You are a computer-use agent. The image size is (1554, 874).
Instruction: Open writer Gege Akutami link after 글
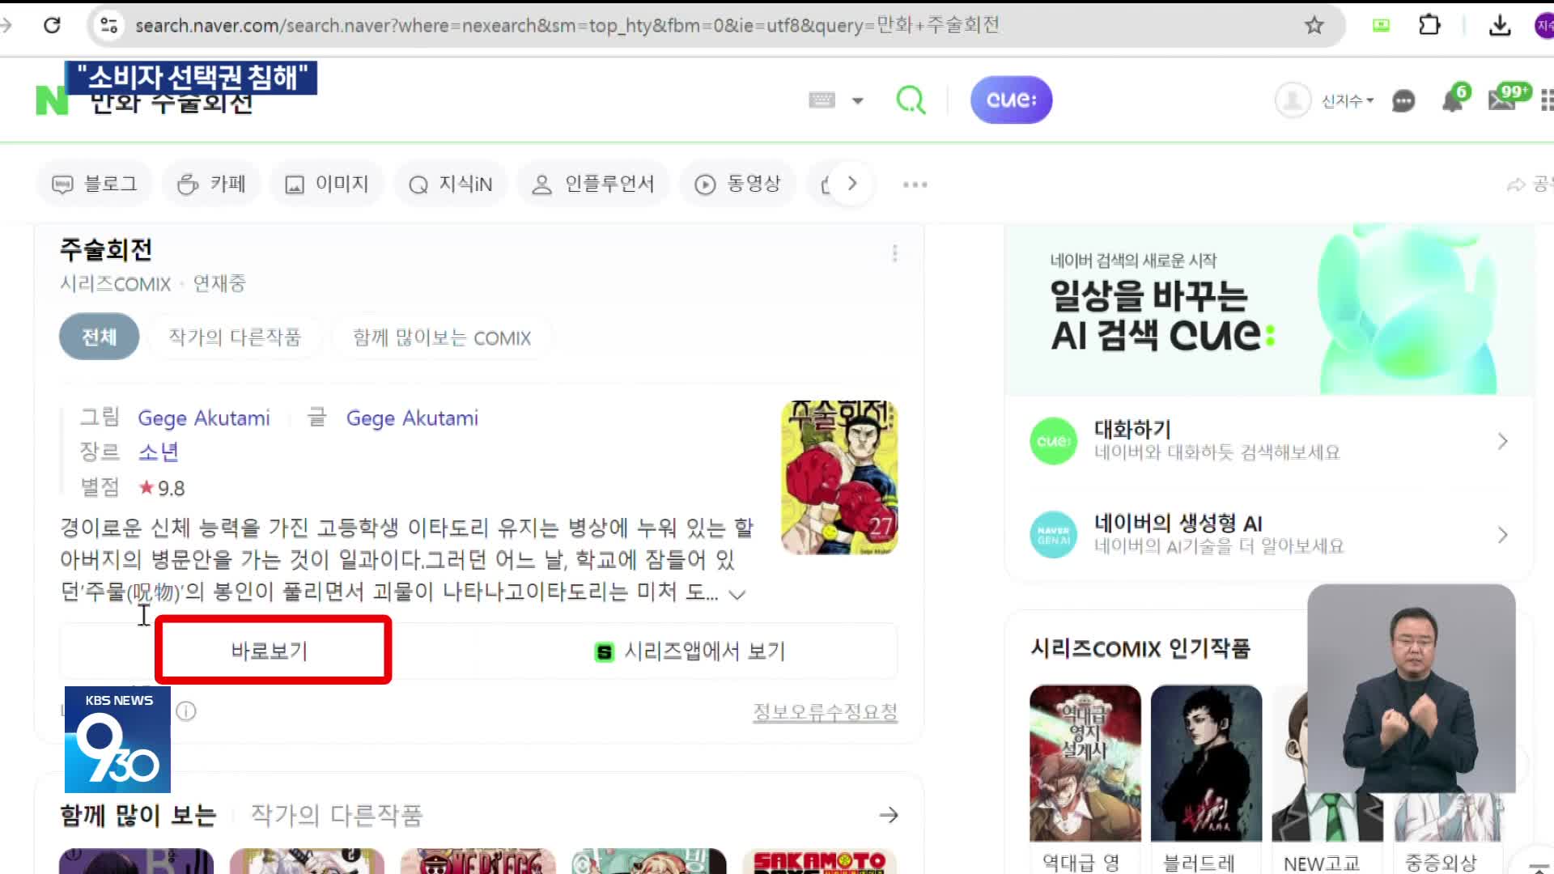tap(412, 418)
